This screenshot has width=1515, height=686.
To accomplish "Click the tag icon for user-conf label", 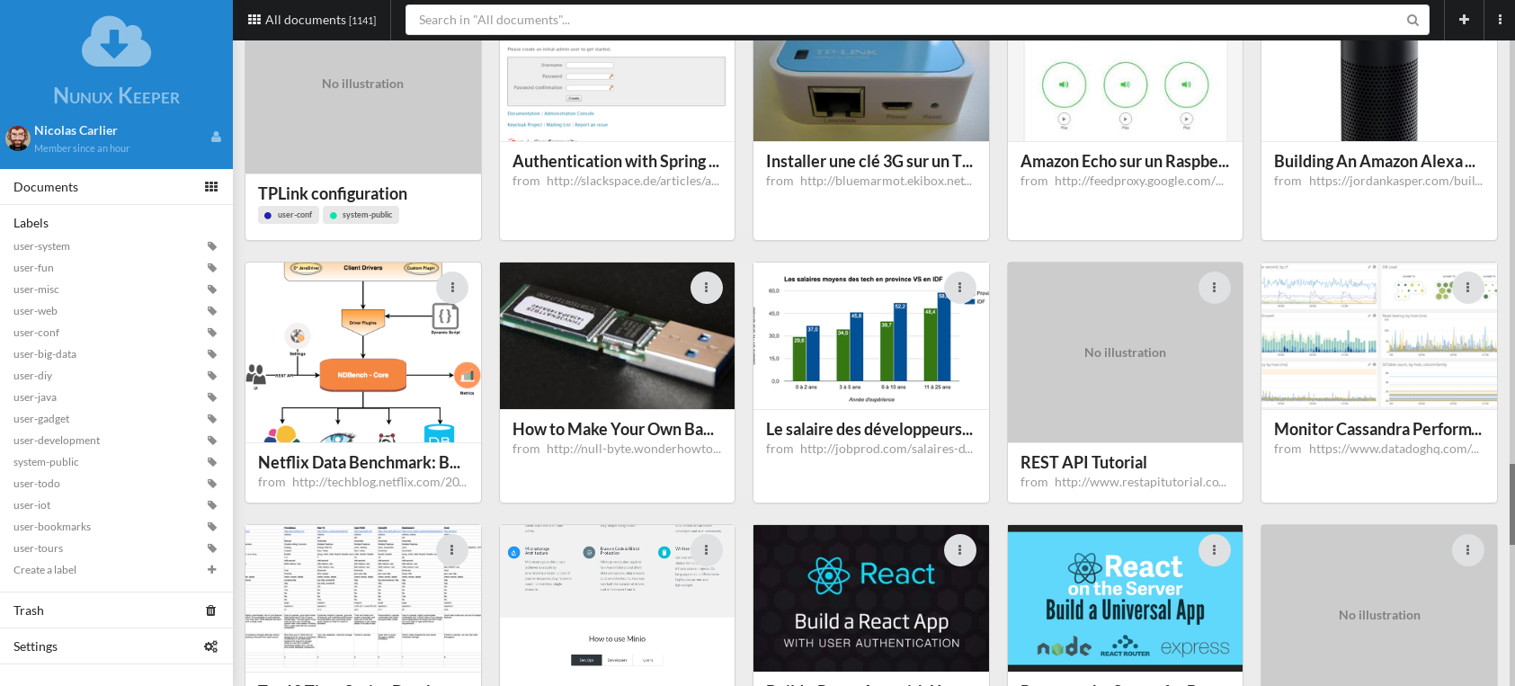I will [x=212, y=333].
